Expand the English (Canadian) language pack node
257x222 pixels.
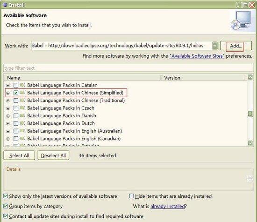coord(7,139)
